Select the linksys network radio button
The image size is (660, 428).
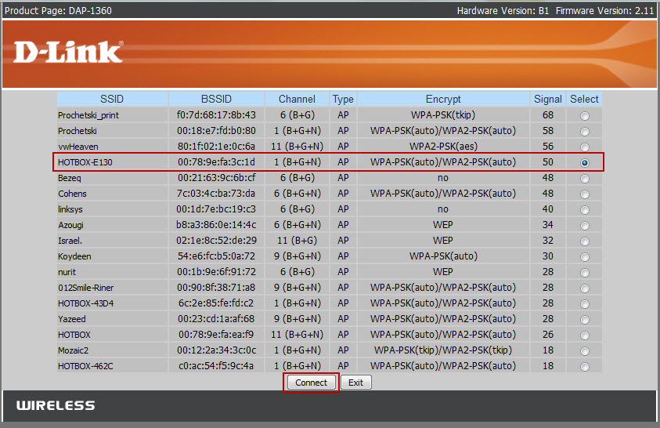point(584,209)
